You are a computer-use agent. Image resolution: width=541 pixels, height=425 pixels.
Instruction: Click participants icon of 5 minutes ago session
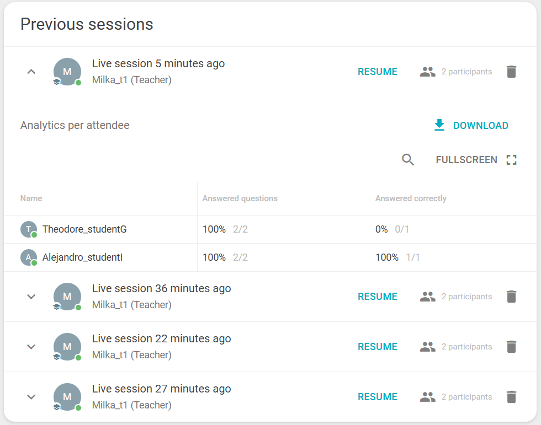click(x=428, y=72)
